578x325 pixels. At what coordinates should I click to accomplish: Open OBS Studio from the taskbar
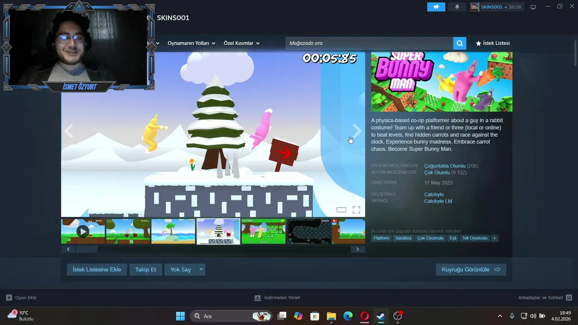[x=397, y=316]
